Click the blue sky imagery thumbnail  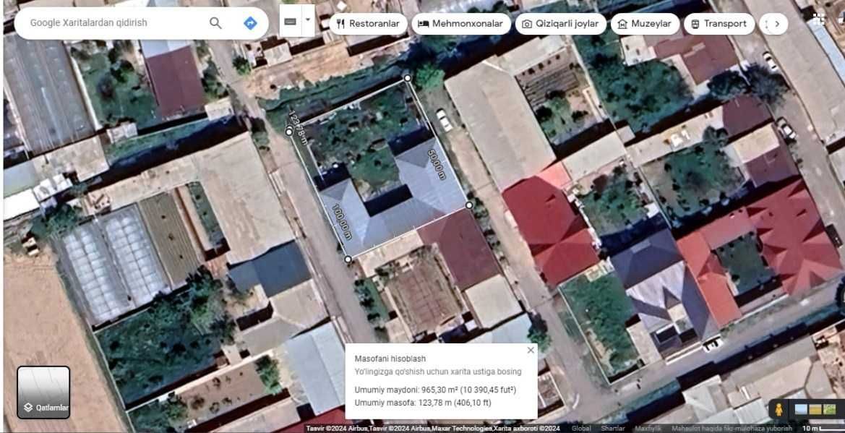click(801, 410)
